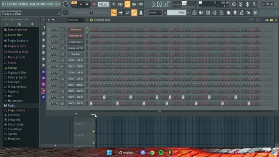Click the pause/play transport button
The image size is (279, 157).
click(81, 4)
